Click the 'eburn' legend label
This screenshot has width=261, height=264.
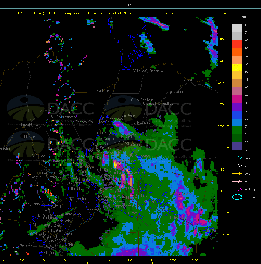click(249, 174)
